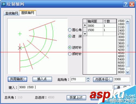Switch to the 圆弧轴网 tab

[x=28, y=13]
